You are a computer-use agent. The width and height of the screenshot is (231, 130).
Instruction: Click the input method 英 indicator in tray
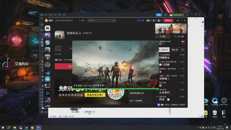[x=215, y=127]
